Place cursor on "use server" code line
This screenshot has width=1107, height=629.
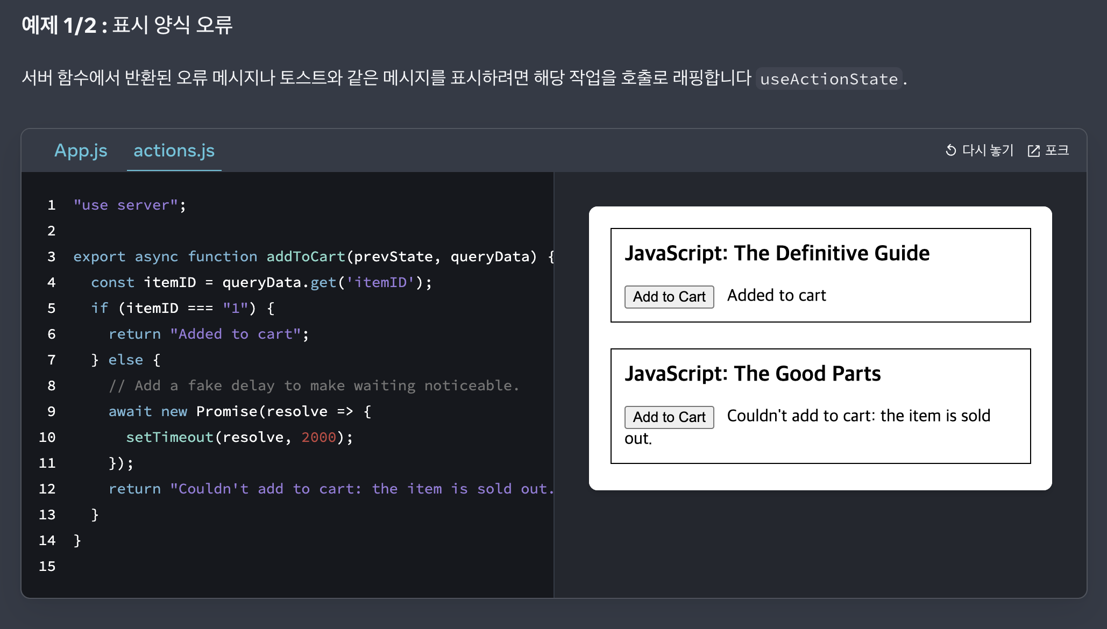pyautogui.click(x=129, y=205)
